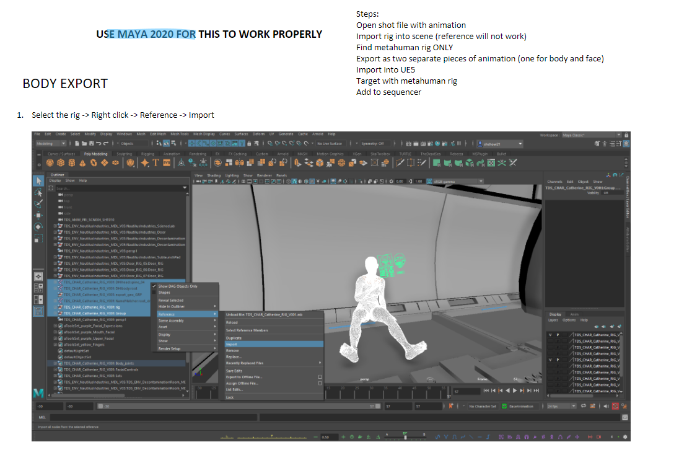Click Duplicate in the Reference submenu
This screenshot has height=460, width=692.
tap(274, 338)
